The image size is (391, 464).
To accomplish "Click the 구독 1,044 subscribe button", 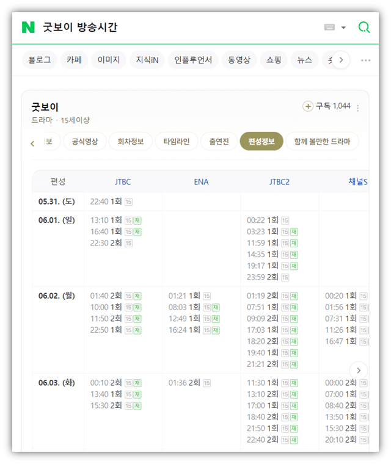I will click(x=327, y=106).
